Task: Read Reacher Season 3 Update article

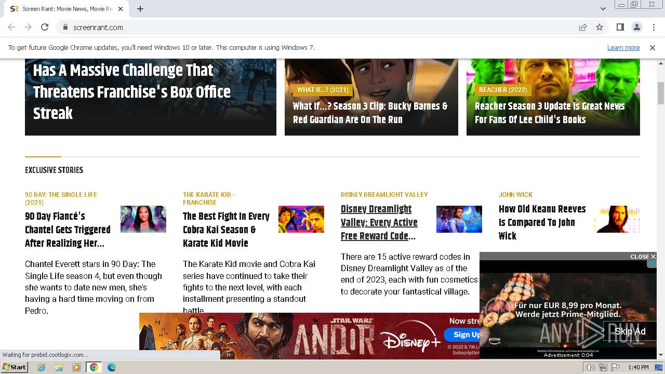Action: click(x=550, y=113)
